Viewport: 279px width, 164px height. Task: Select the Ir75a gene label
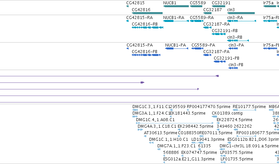tap(268, 3)
